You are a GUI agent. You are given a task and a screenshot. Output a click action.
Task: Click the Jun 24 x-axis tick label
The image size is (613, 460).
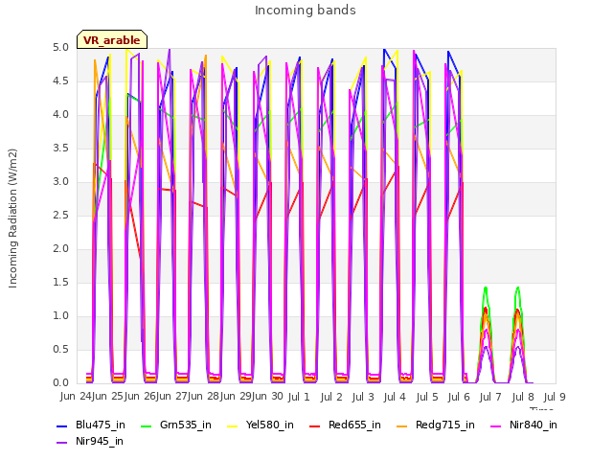(77, 396)
